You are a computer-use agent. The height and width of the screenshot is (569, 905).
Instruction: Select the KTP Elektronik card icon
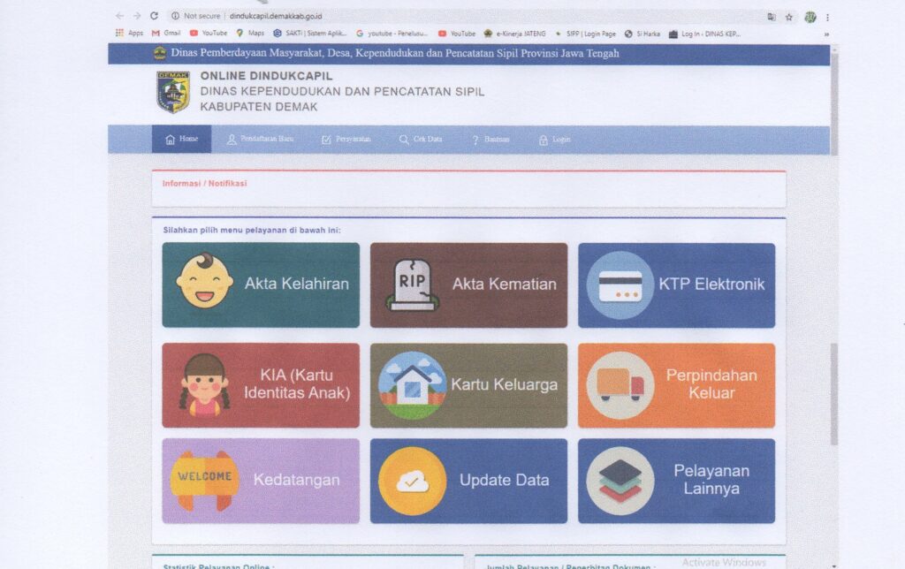pyautogui.click(x=620, y=284)
